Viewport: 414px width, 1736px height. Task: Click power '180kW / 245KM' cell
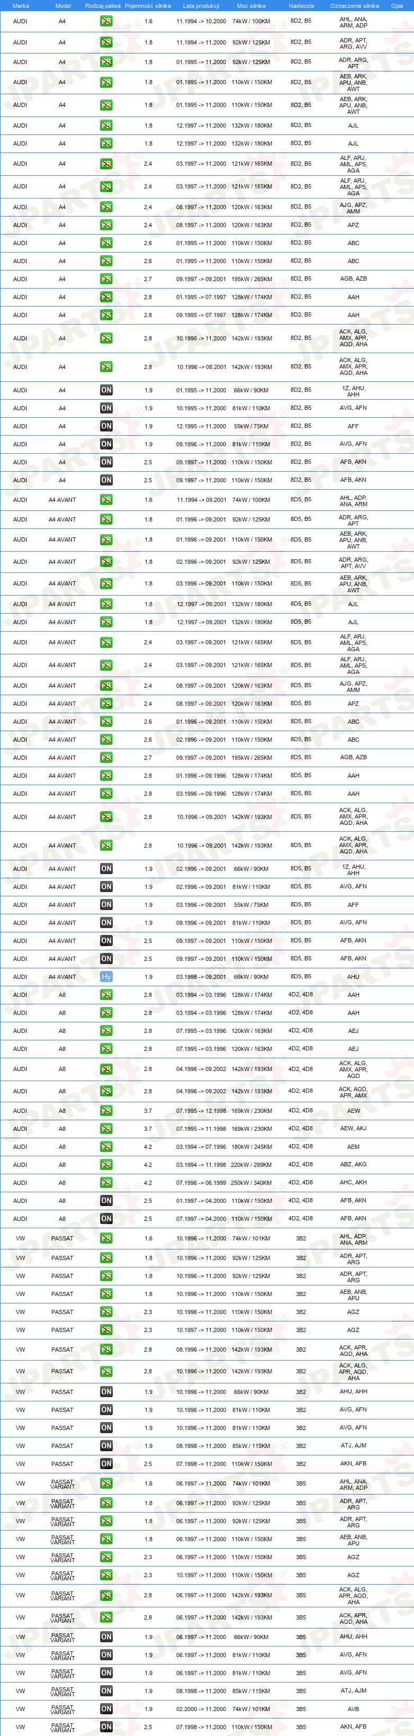click(251, 1147)
